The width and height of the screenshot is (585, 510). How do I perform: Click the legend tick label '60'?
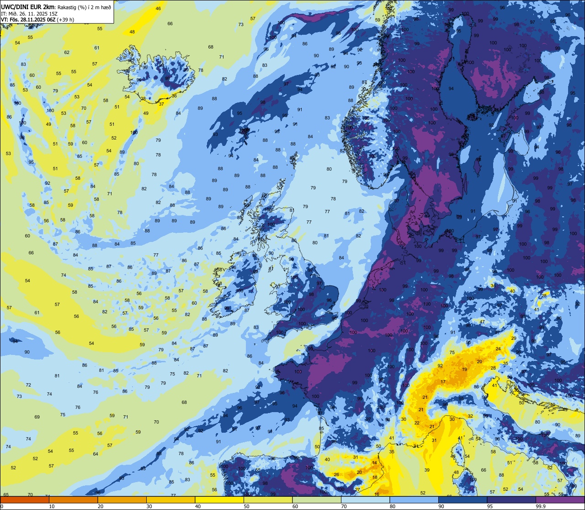295,506
